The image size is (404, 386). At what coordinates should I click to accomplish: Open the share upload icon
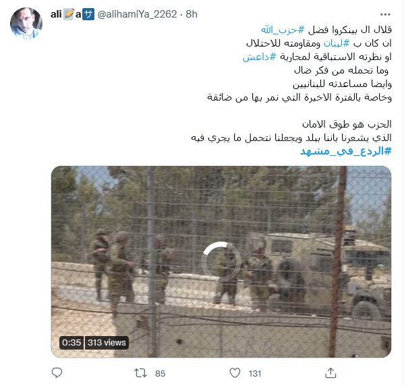[x=330, y=373]
